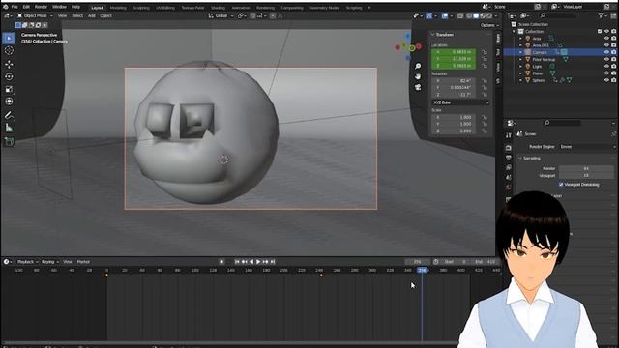Open the Scene properties tab icon
619x348 pixels.
(x=509, y=178)
